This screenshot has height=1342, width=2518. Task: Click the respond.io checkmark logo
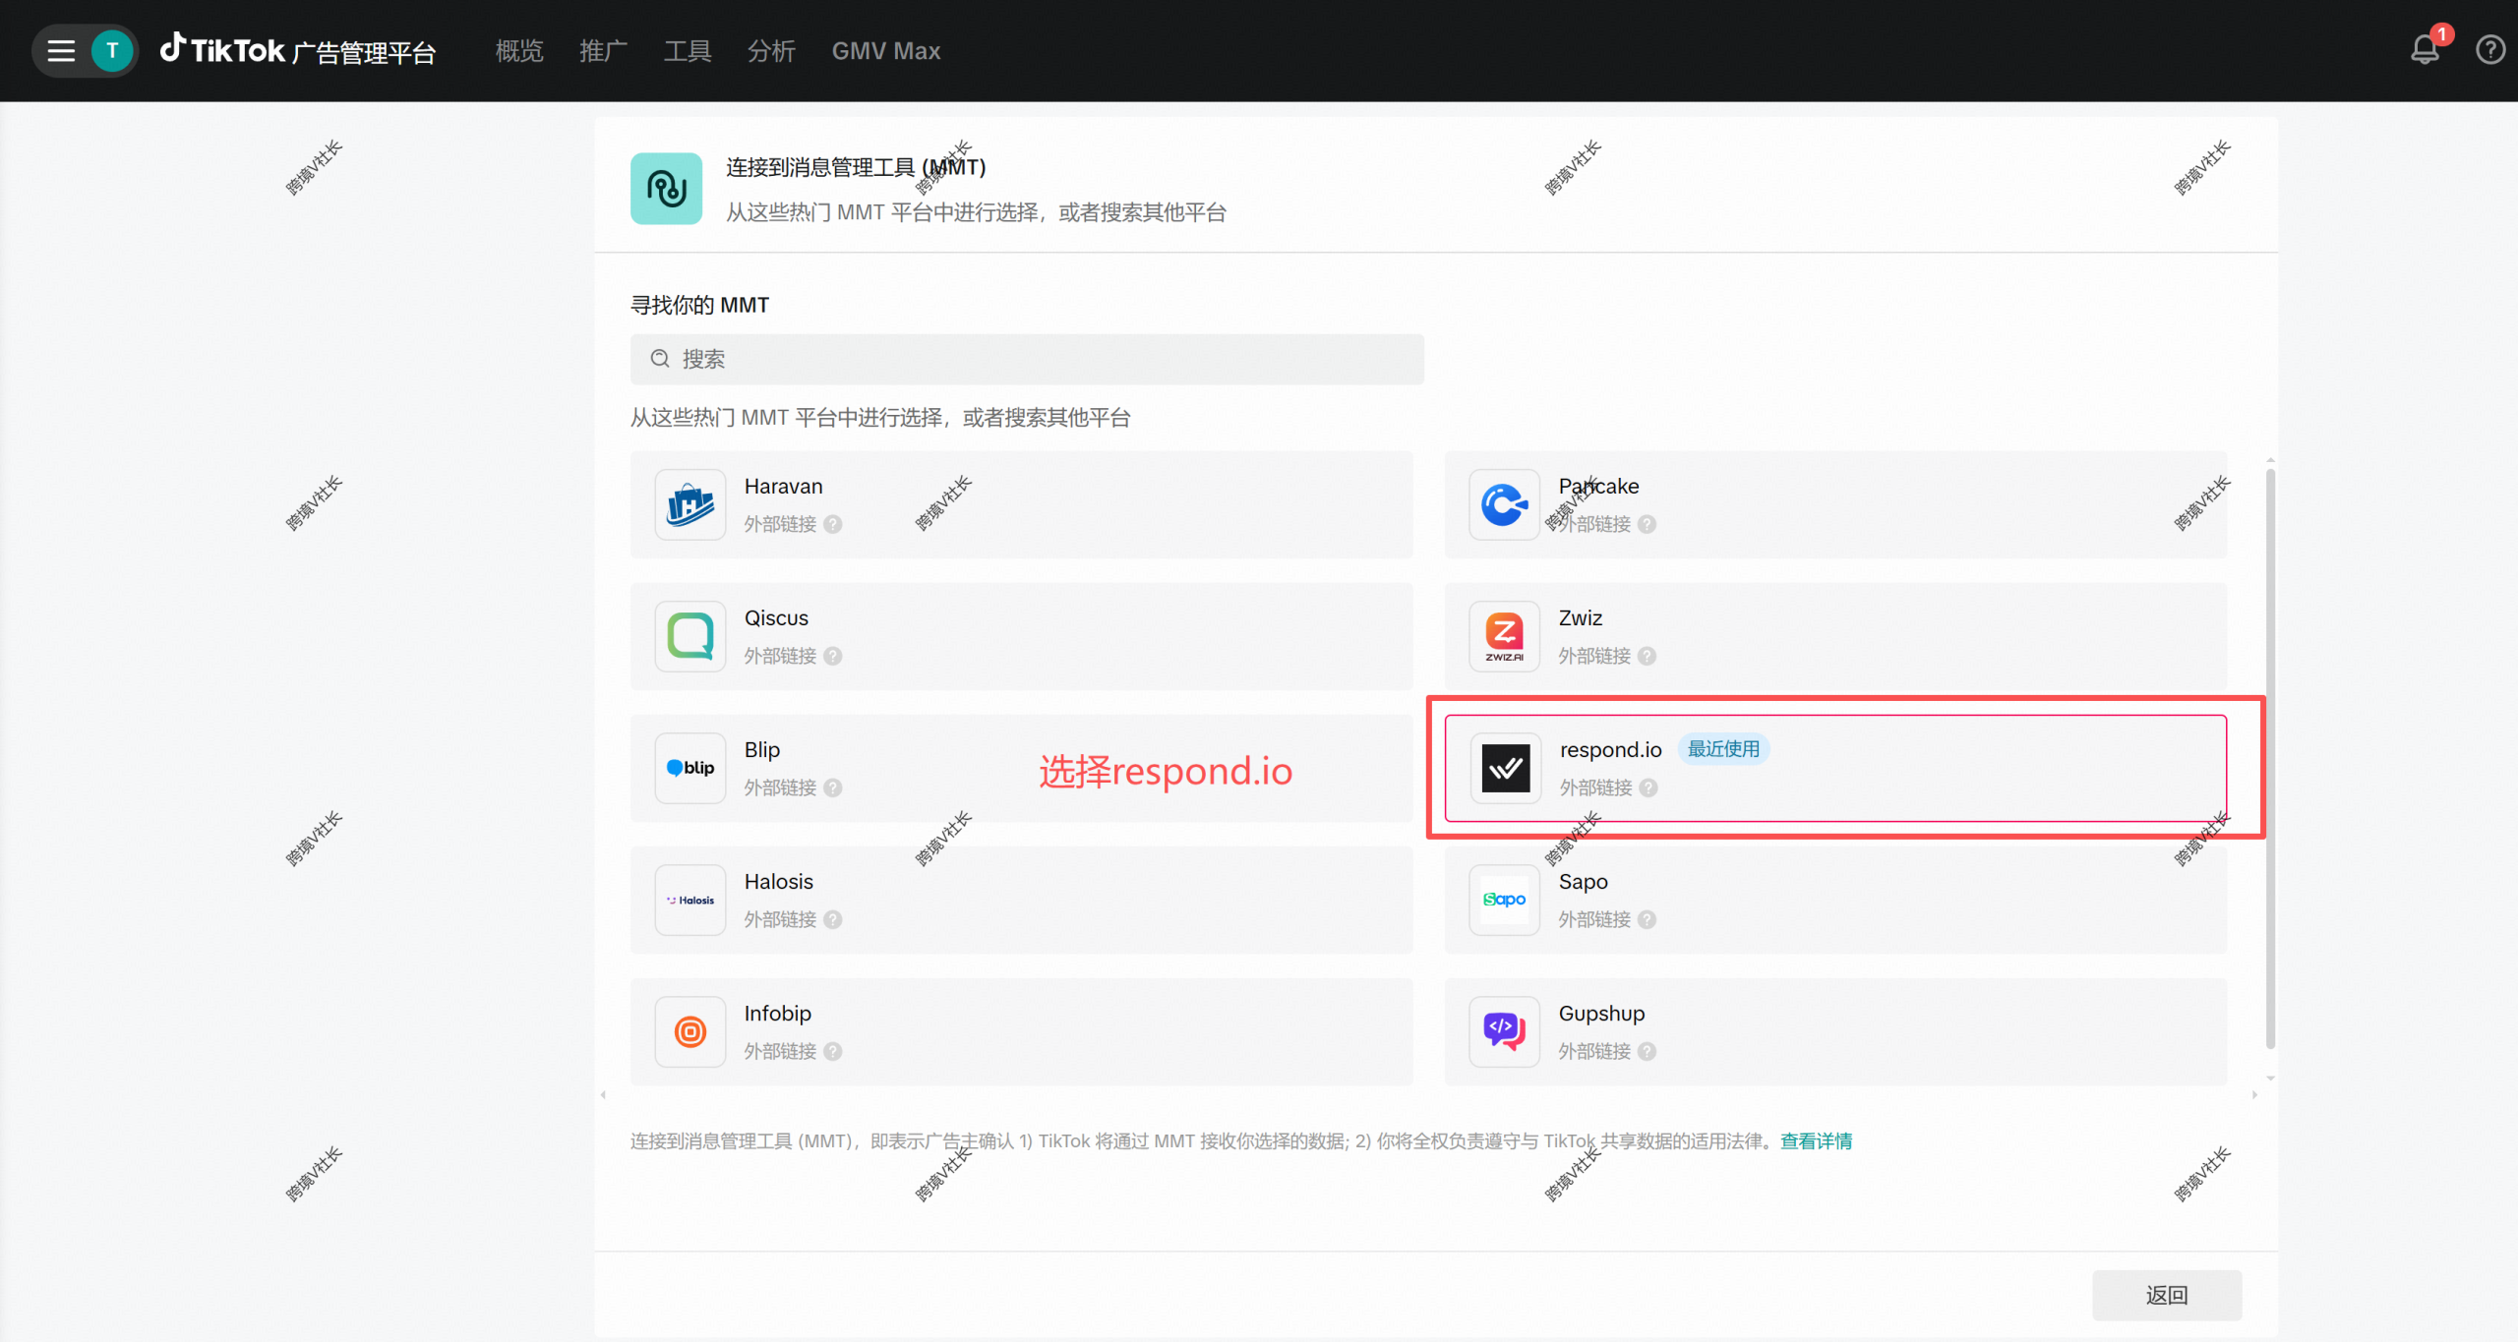pyautogui.click(x=1505, y=769)
